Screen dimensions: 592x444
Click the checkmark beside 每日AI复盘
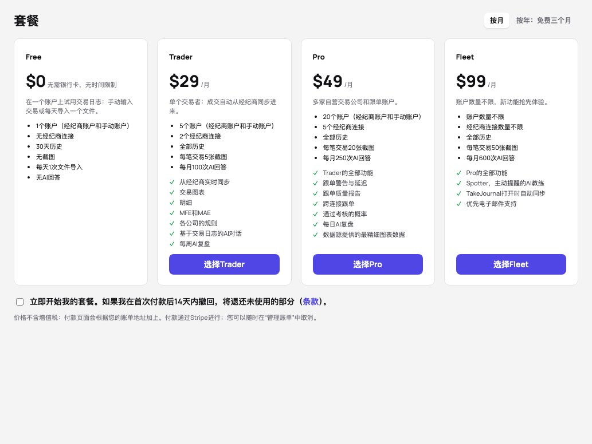[316, 224]
